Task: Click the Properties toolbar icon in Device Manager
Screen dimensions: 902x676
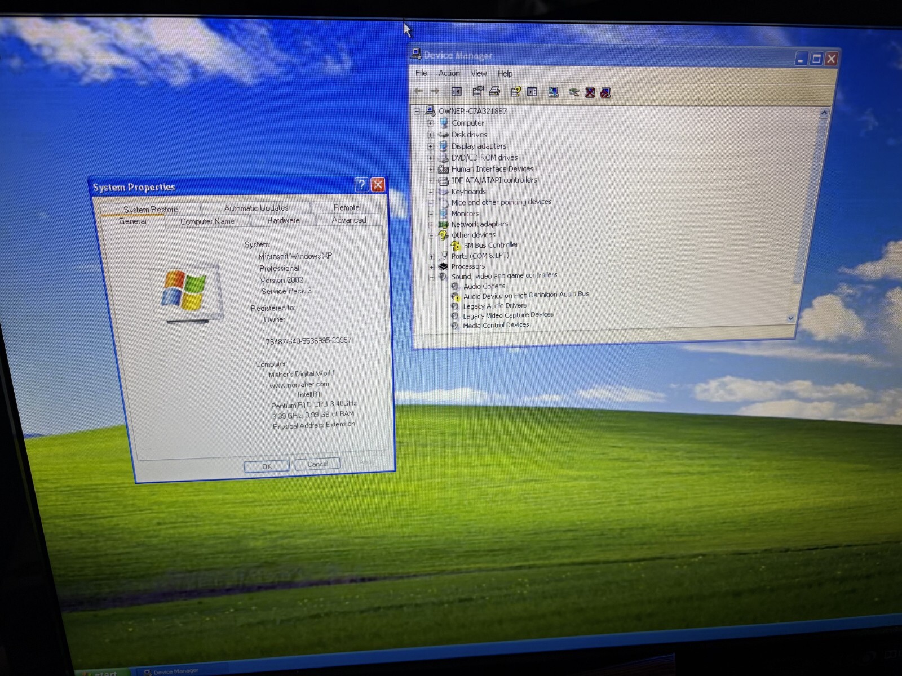Action: coord(478,91)
